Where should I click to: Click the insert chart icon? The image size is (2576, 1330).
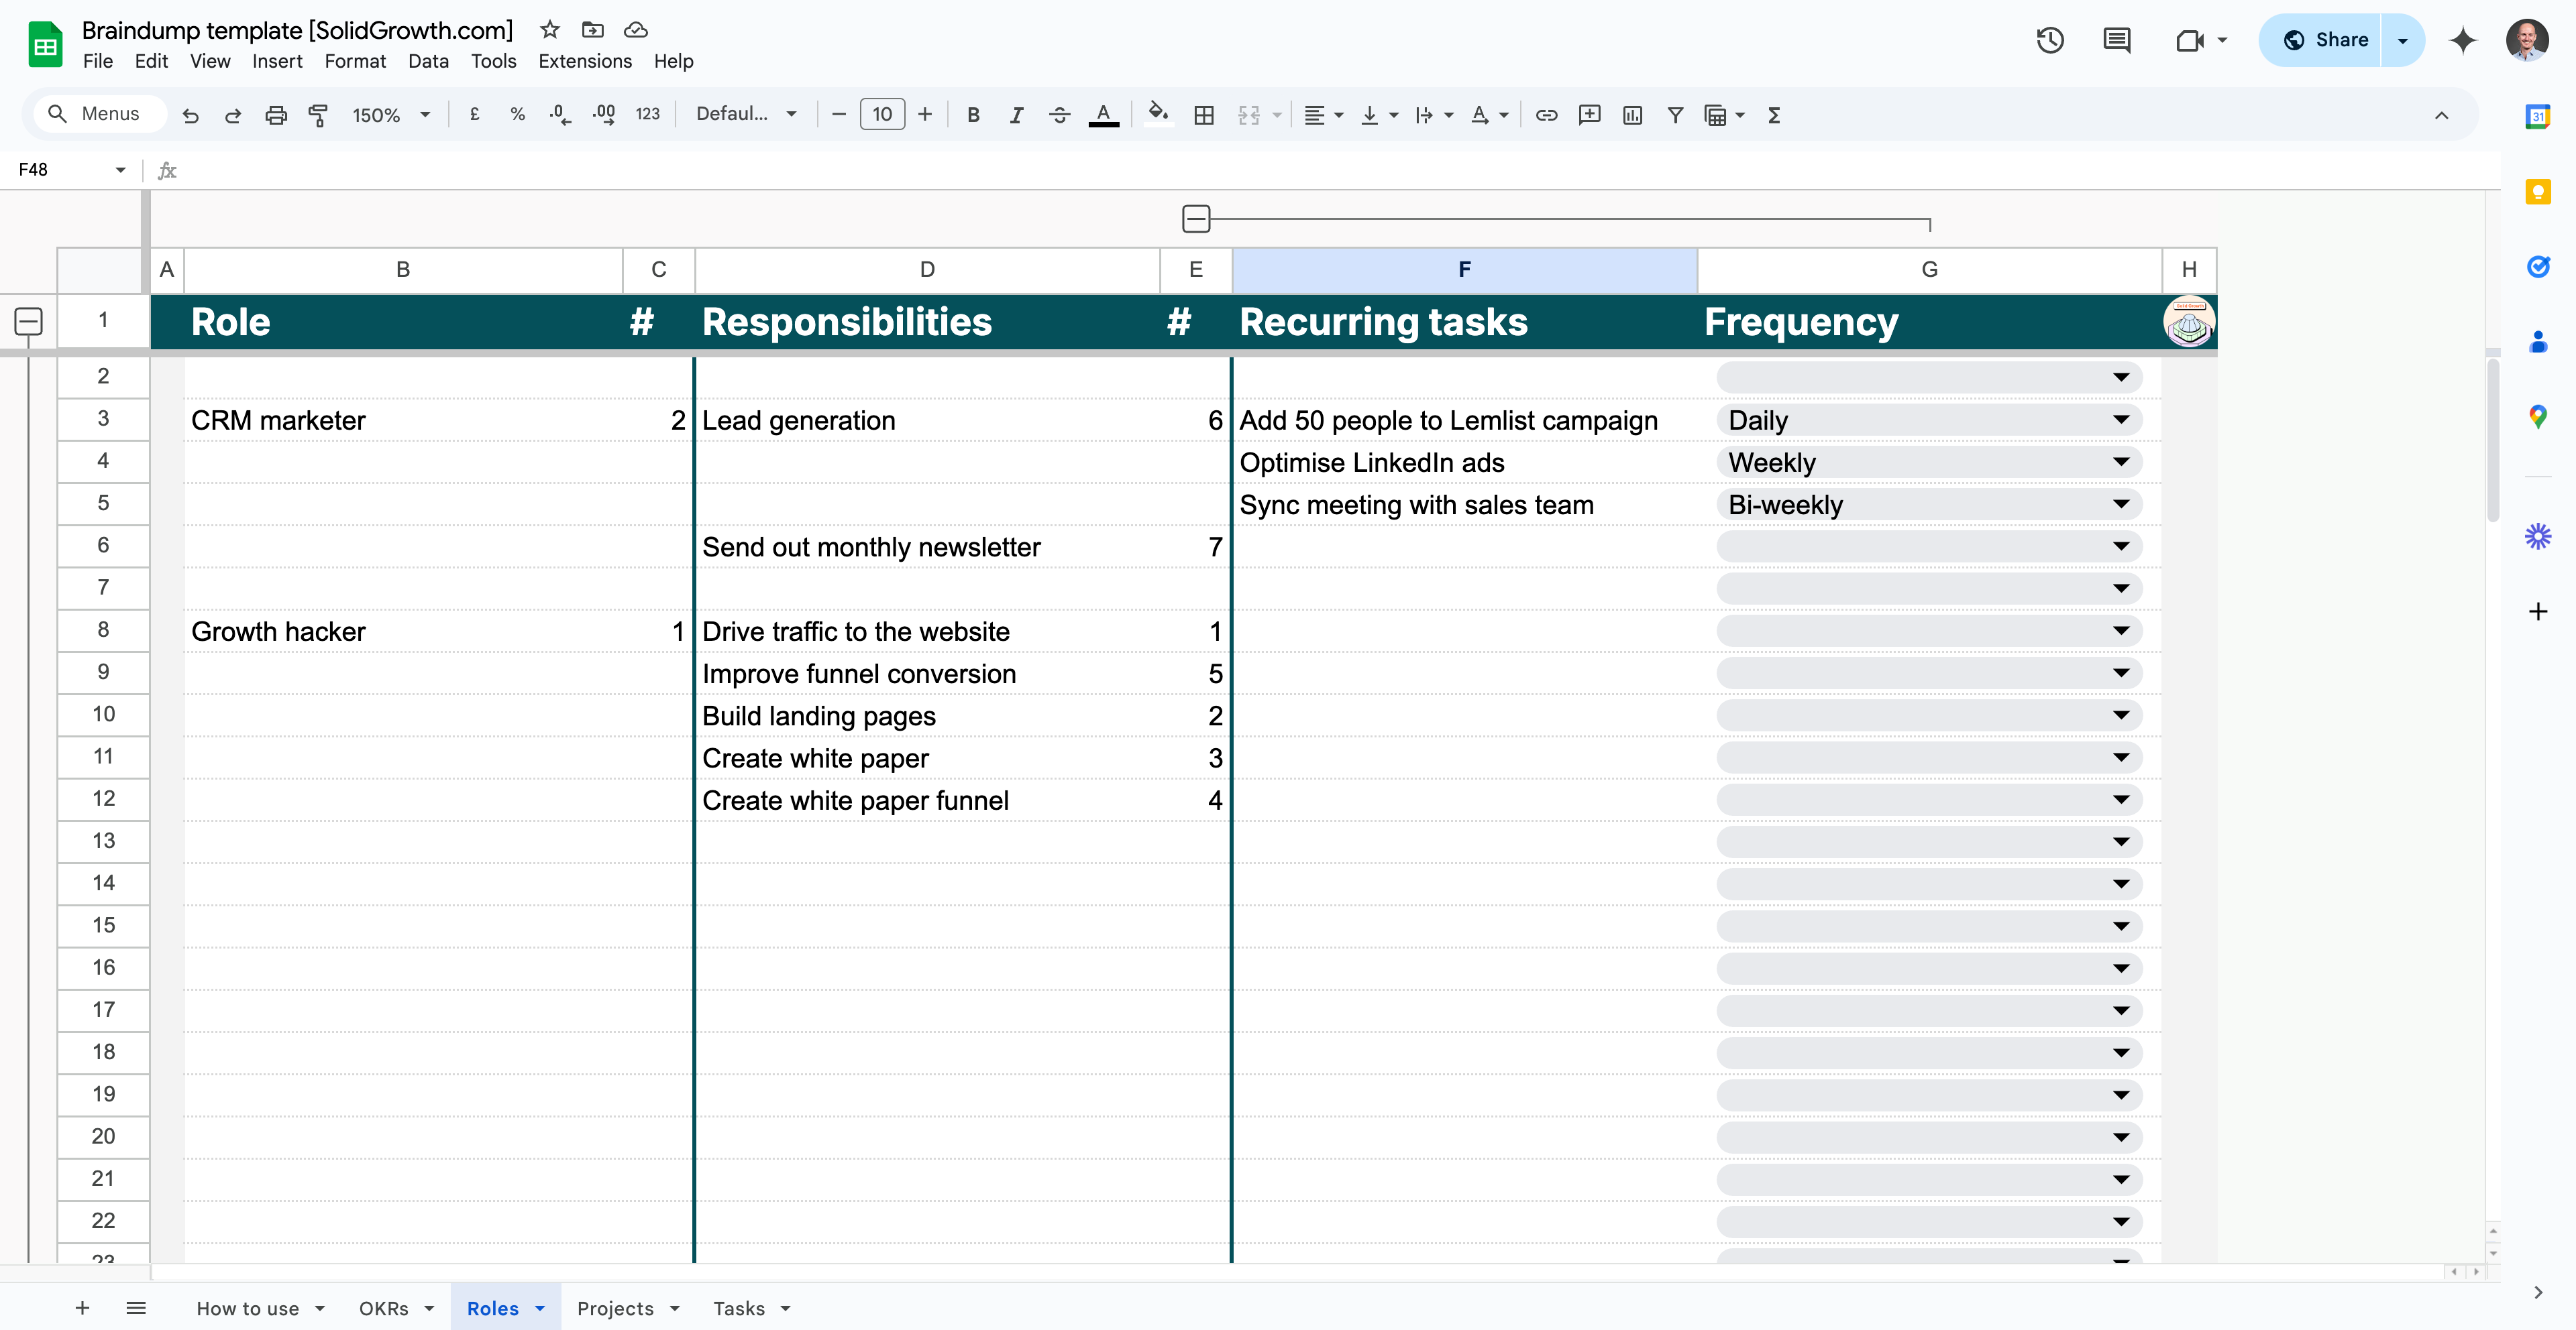pyautogui.click(x=1632, y=115)
